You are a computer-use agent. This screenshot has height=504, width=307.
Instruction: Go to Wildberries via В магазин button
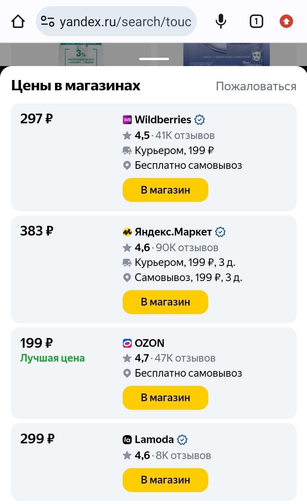[165, 190]
